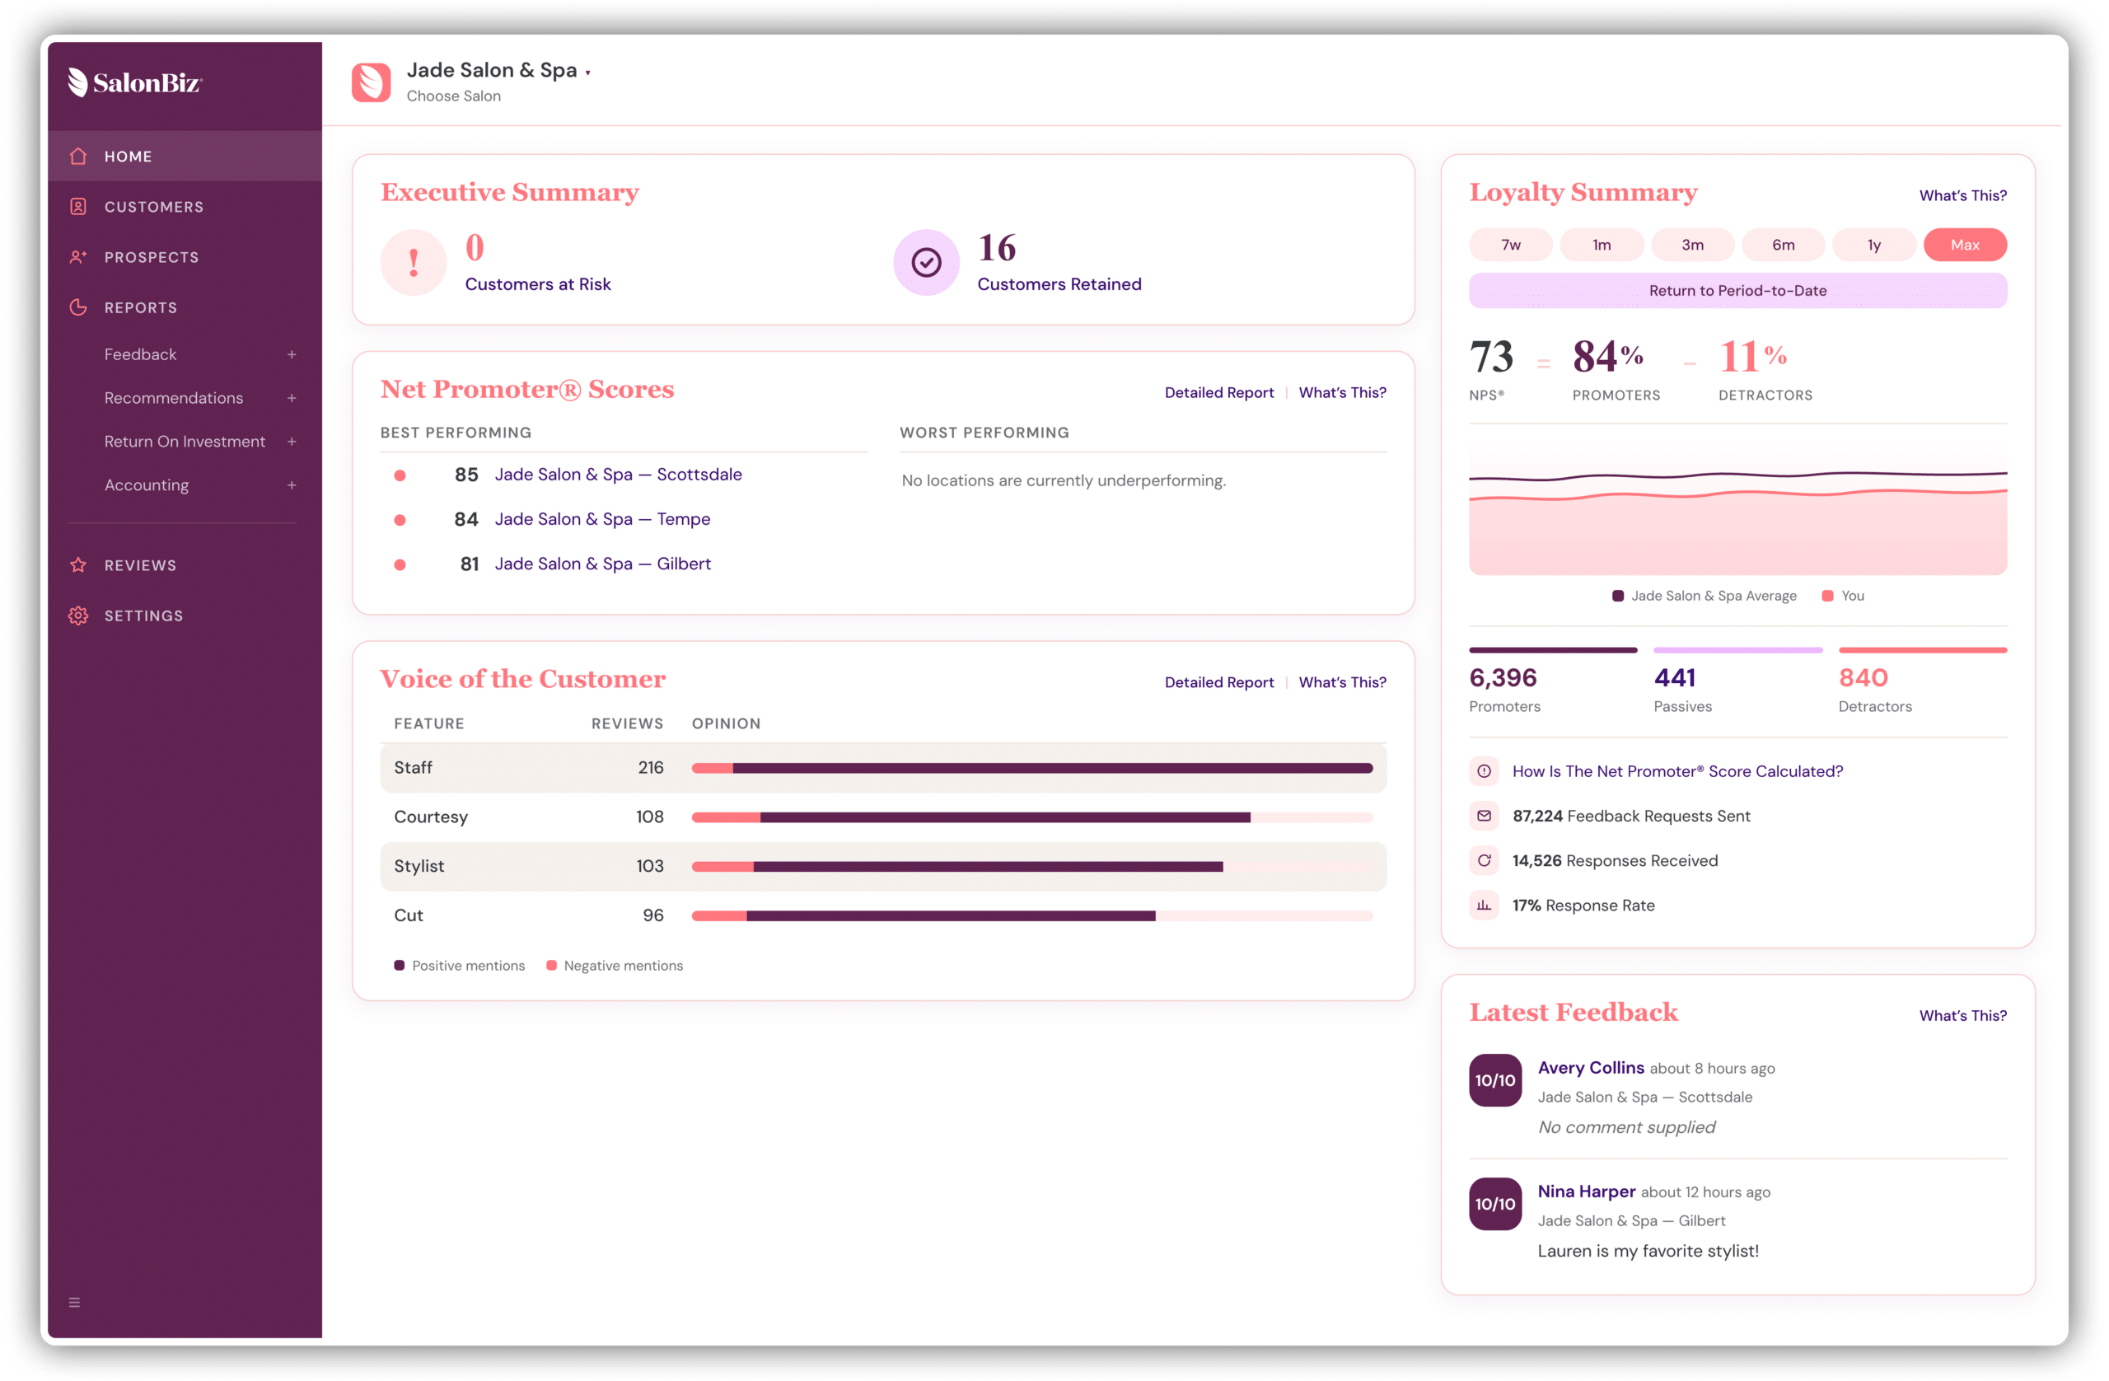
Task: Click the Gilbert row red dot
Action: point(400,564)
